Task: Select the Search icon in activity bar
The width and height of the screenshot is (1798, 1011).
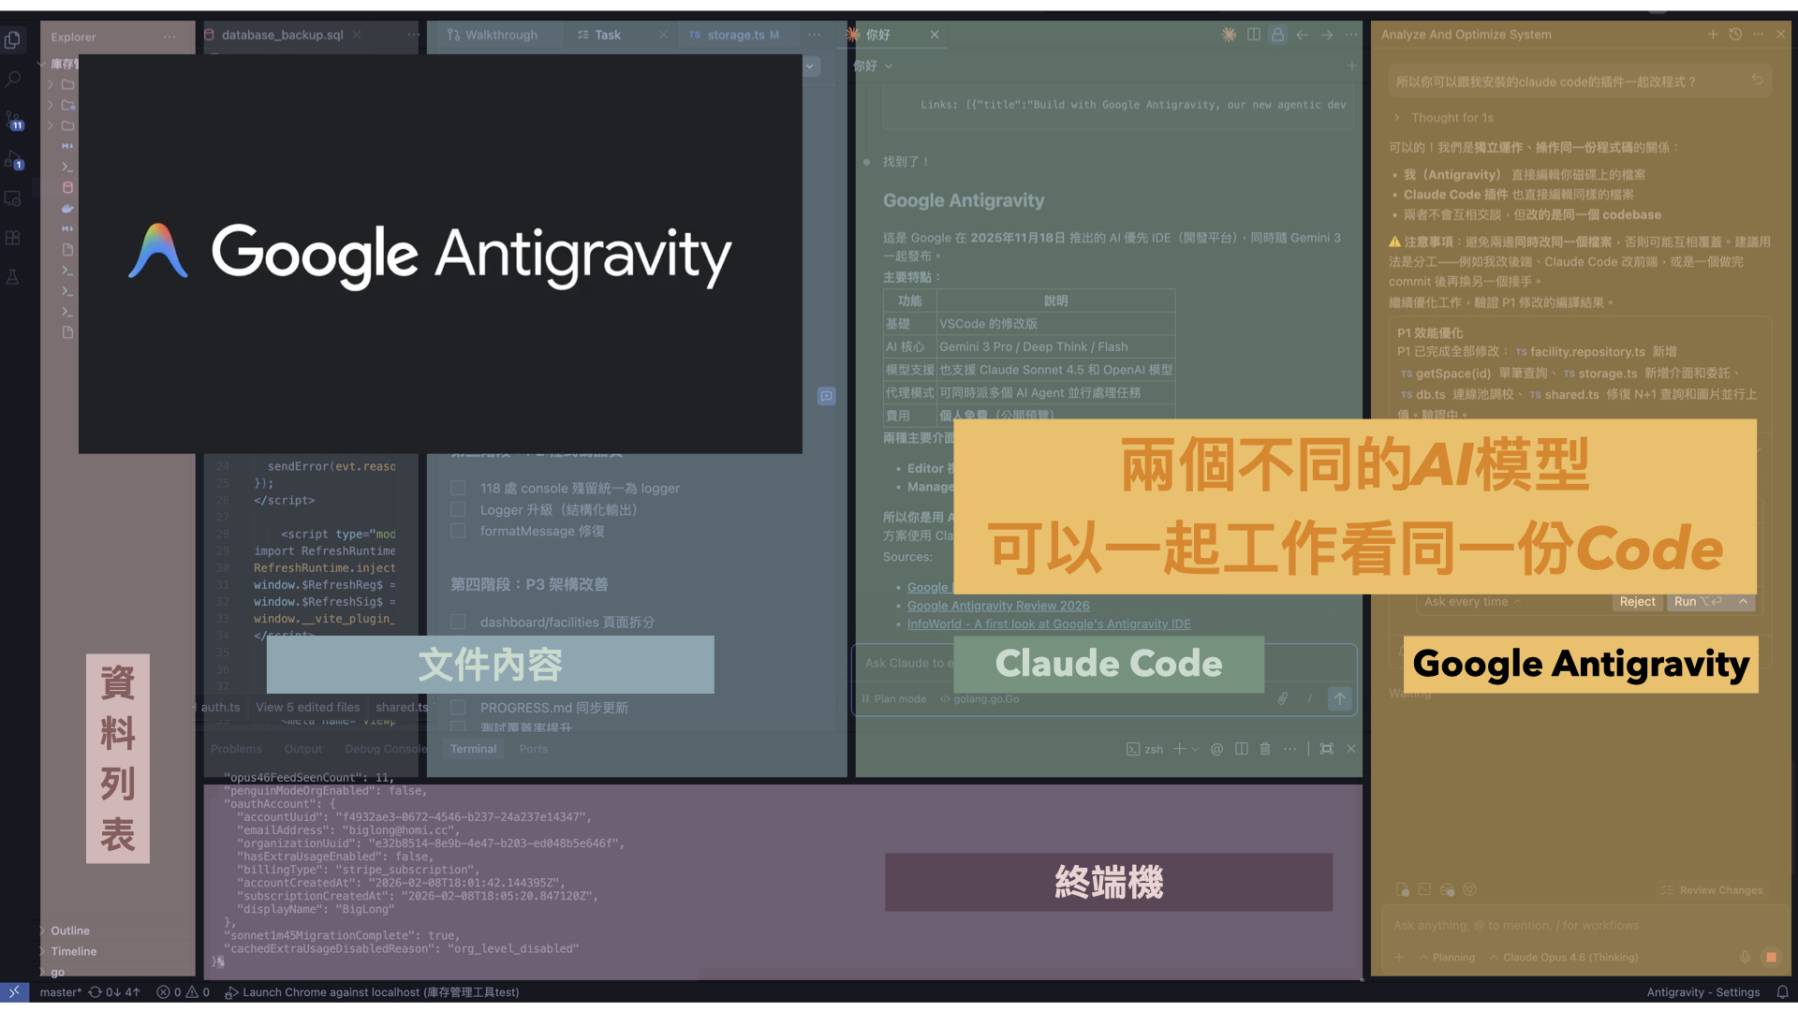Action: [13, 80]
